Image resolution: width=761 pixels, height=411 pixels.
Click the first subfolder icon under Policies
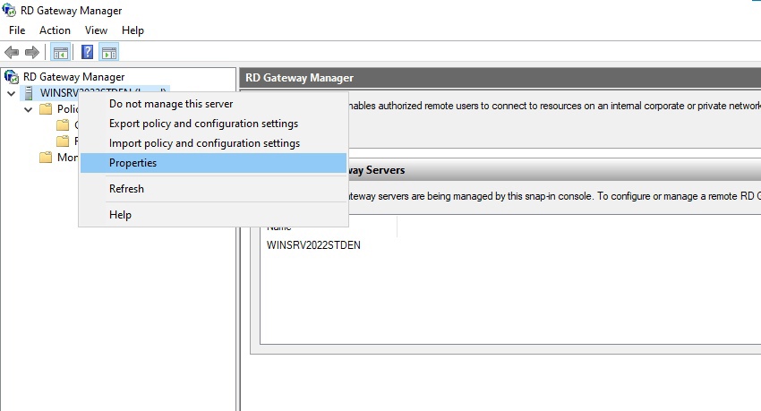[x=63, y=125]
